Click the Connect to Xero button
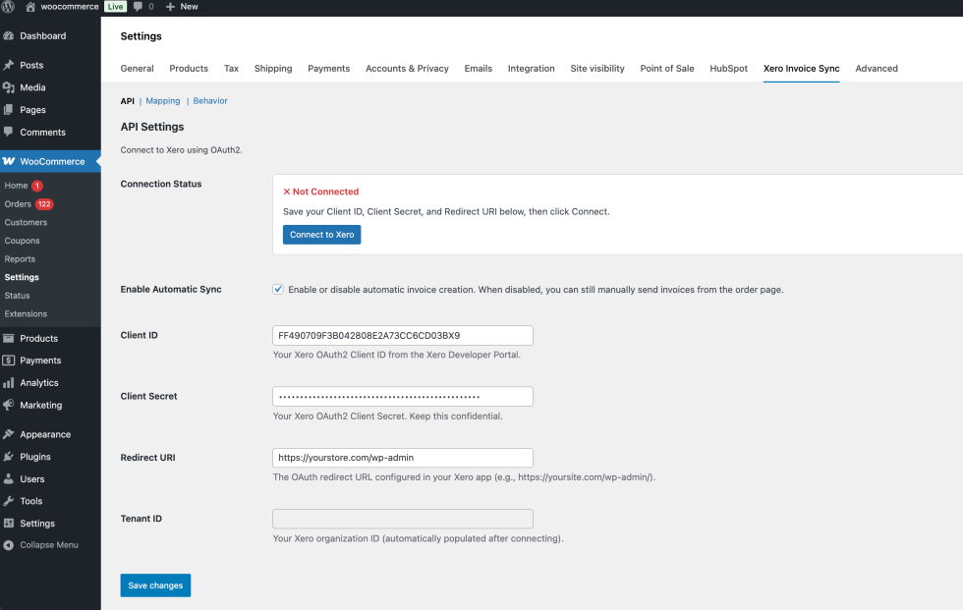 point(322,235)
